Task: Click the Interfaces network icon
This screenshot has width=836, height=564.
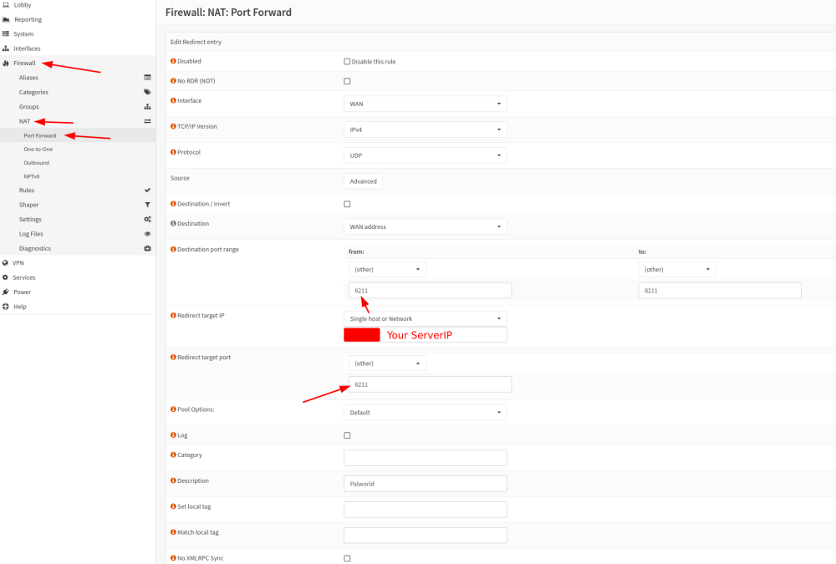Action: point(6,48)
